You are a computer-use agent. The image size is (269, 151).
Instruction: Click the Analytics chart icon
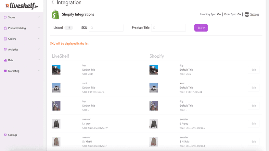5,50
